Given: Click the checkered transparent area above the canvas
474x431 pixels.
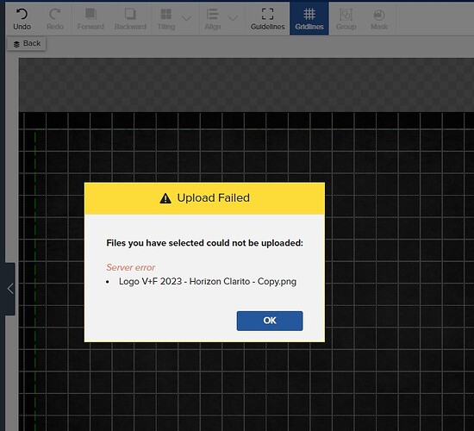Looking at the screenshot, I should [246, 85].
